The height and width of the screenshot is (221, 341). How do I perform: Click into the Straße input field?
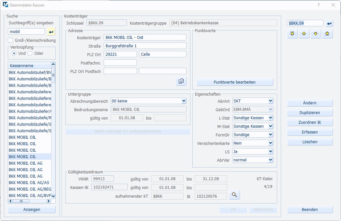click(x=145, y=46)
